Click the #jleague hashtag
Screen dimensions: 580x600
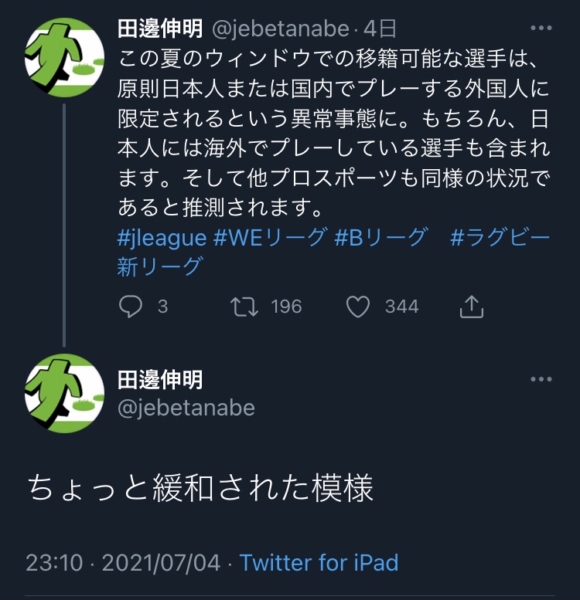(162, 237)
